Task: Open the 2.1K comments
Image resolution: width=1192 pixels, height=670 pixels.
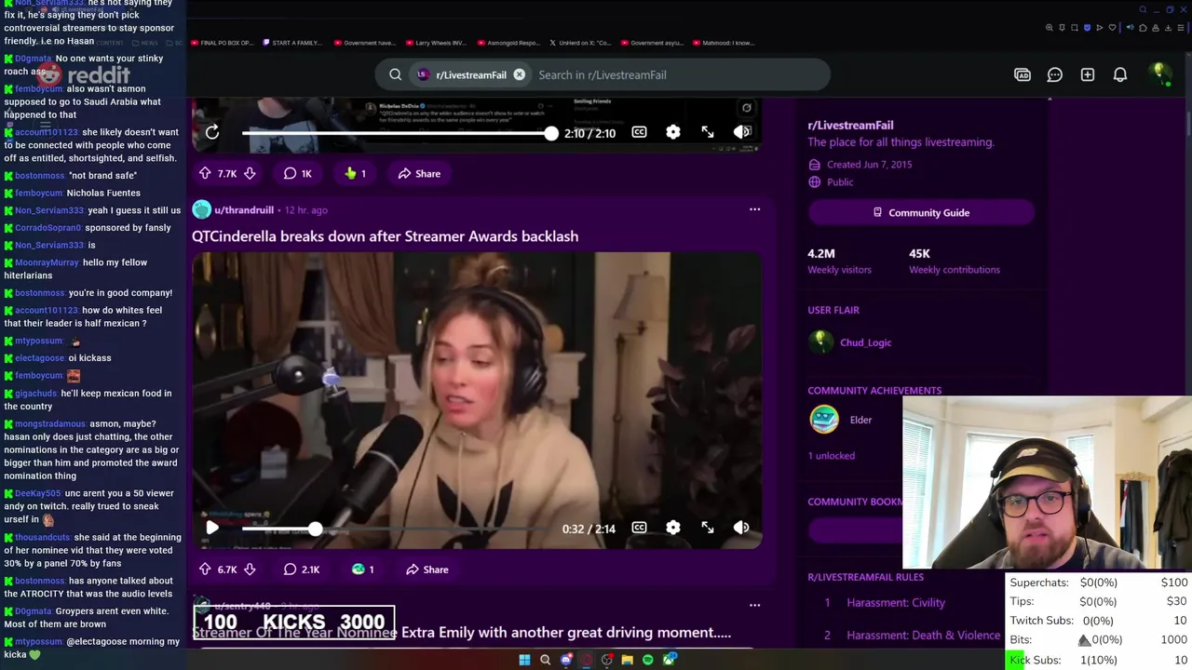Action: click(x=302, y=569)
